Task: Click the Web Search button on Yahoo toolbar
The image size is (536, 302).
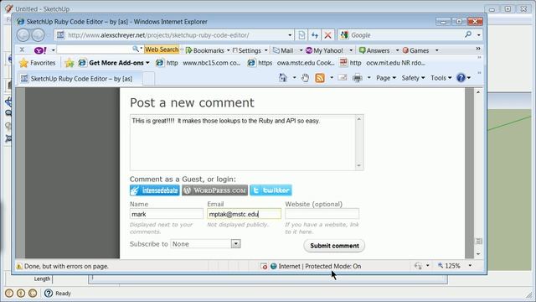Action: [162, 49]
